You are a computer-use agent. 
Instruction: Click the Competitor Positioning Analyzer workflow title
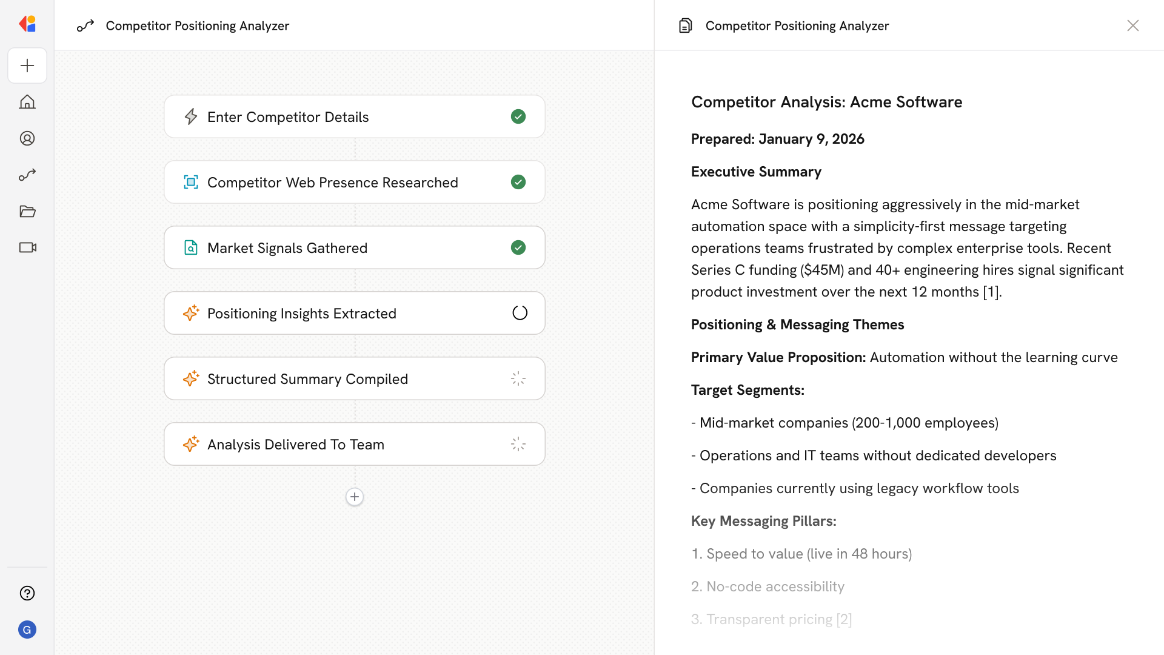[197, 25]
